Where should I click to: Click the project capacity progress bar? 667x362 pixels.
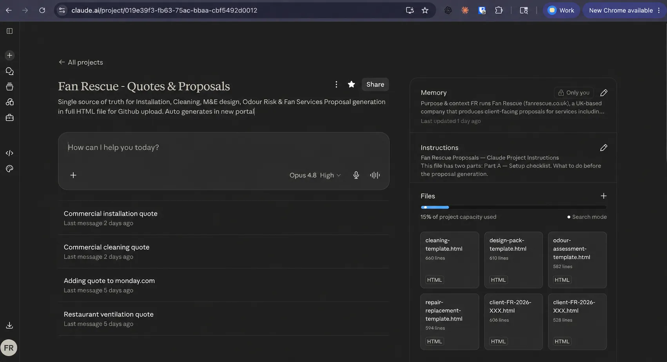pos(513,207)
